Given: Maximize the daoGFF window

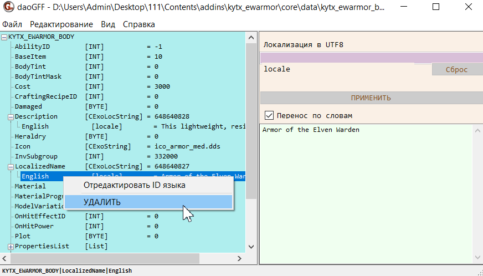Looking at the screenshot, I should pyautogui.click(x=436, y=7).
